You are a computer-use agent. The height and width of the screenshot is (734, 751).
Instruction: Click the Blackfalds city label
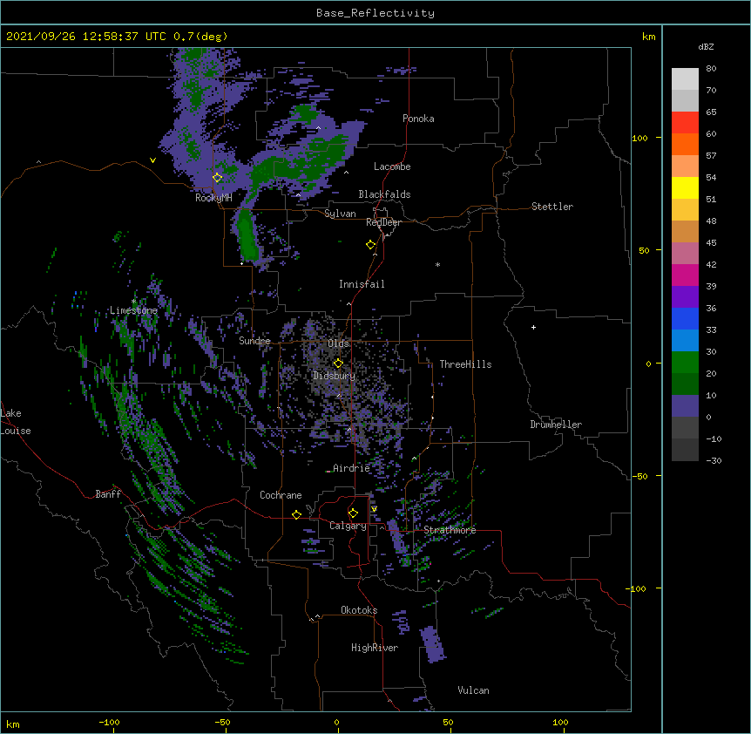coord(384,194)
